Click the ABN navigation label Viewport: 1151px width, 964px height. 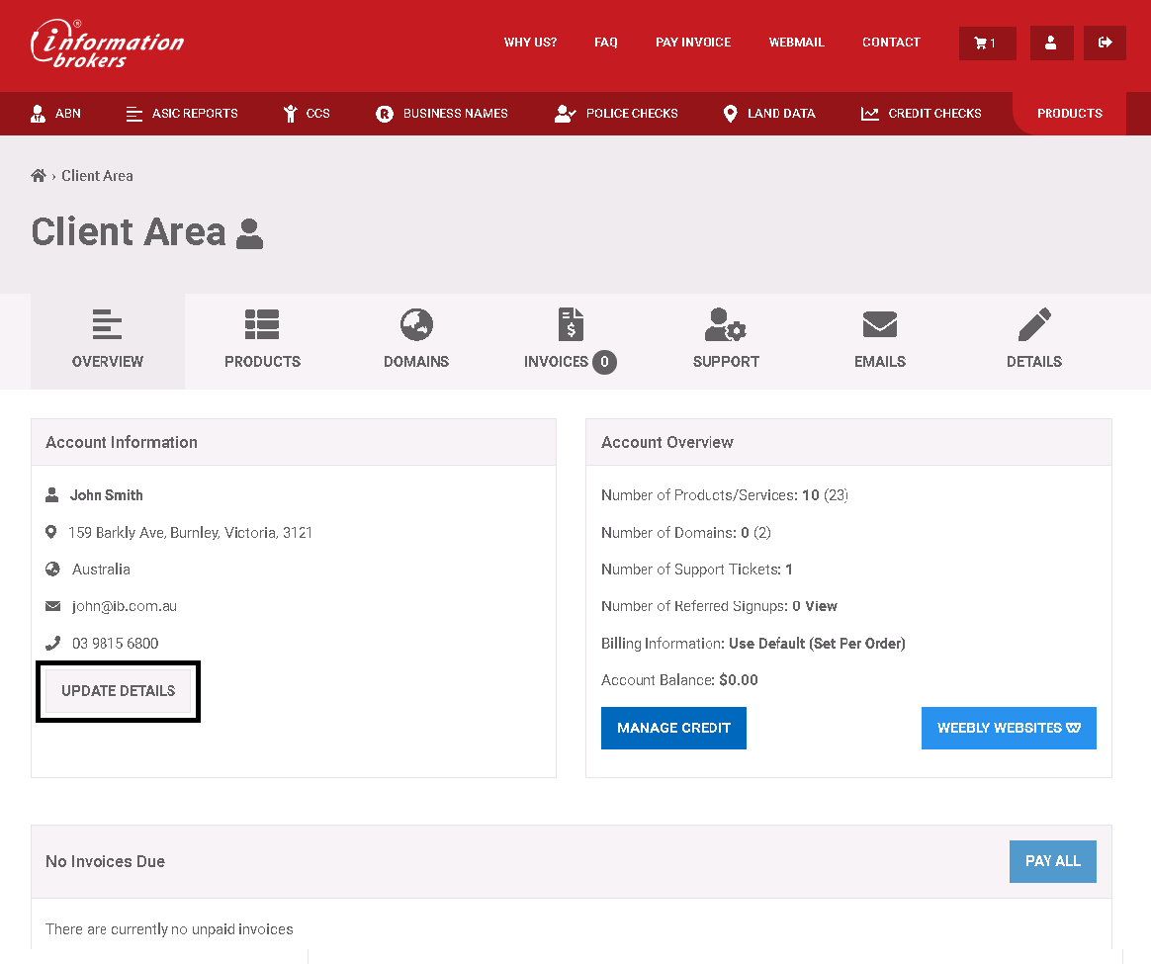click(x=68, y=114)
